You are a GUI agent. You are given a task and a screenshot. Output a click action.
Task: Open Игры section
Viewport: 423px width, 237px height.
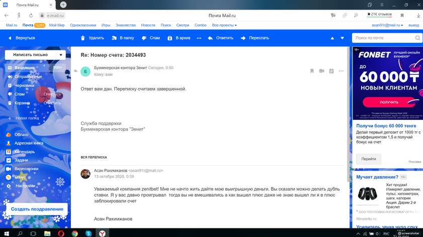pos(106,25)
